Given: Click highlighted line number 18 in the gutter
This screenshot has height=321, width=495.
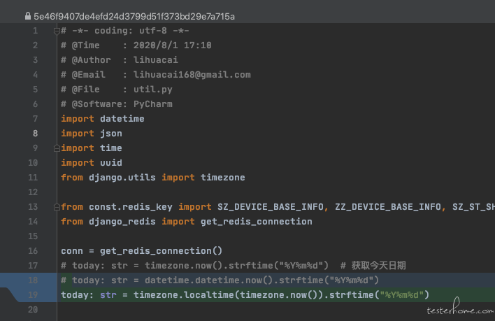Looking at the screenshot, I should pyautogui.click(x=33, y=280).
